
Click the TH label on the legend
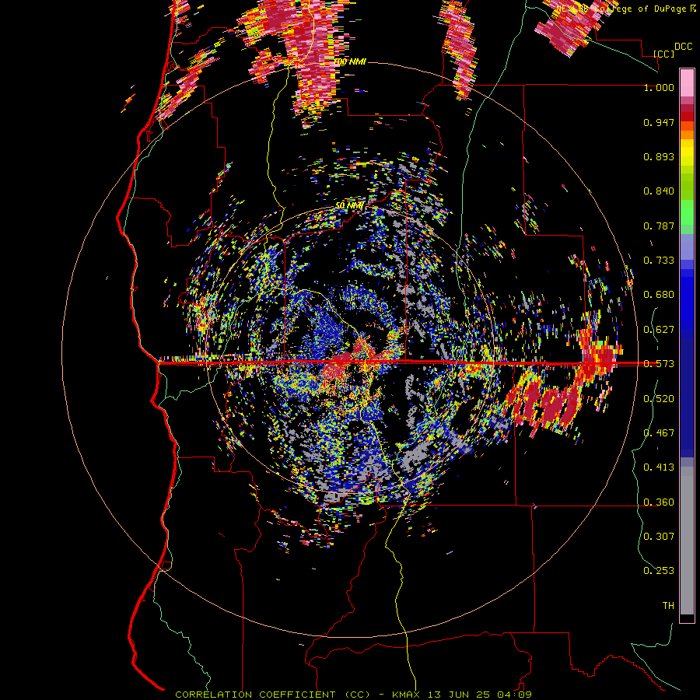click(x=668, y=606)
